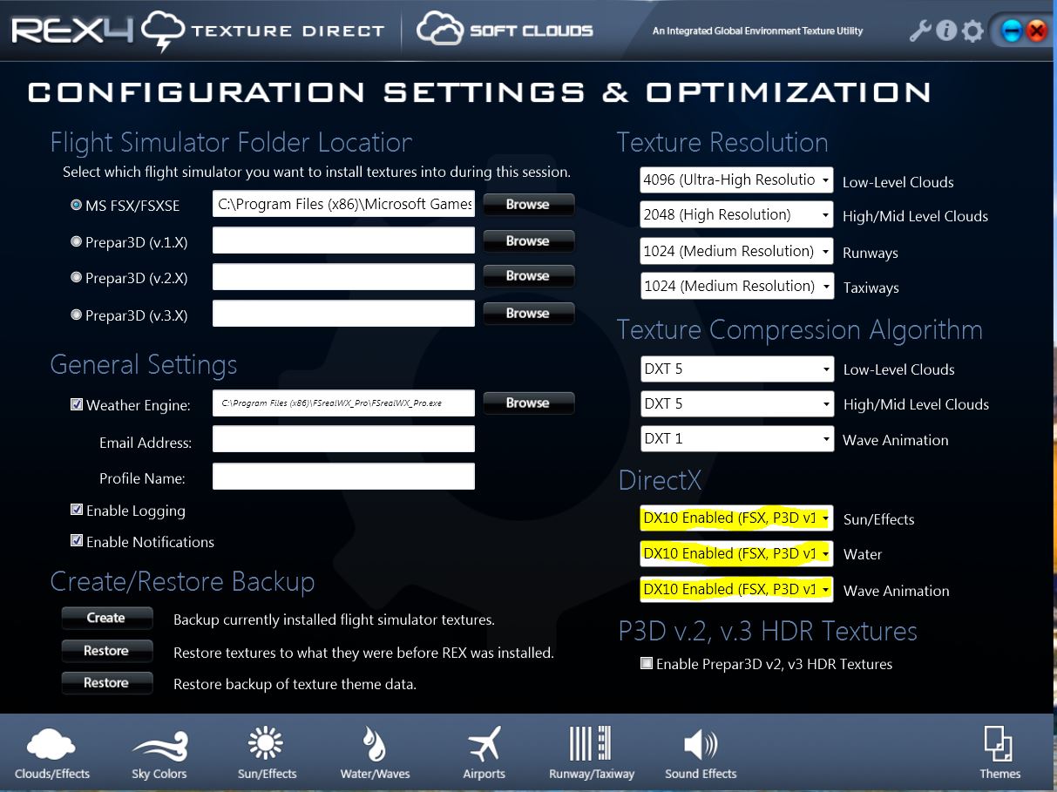Enable Prepar3D v2, v3 HDR Textures checkbox

(647, 663)
